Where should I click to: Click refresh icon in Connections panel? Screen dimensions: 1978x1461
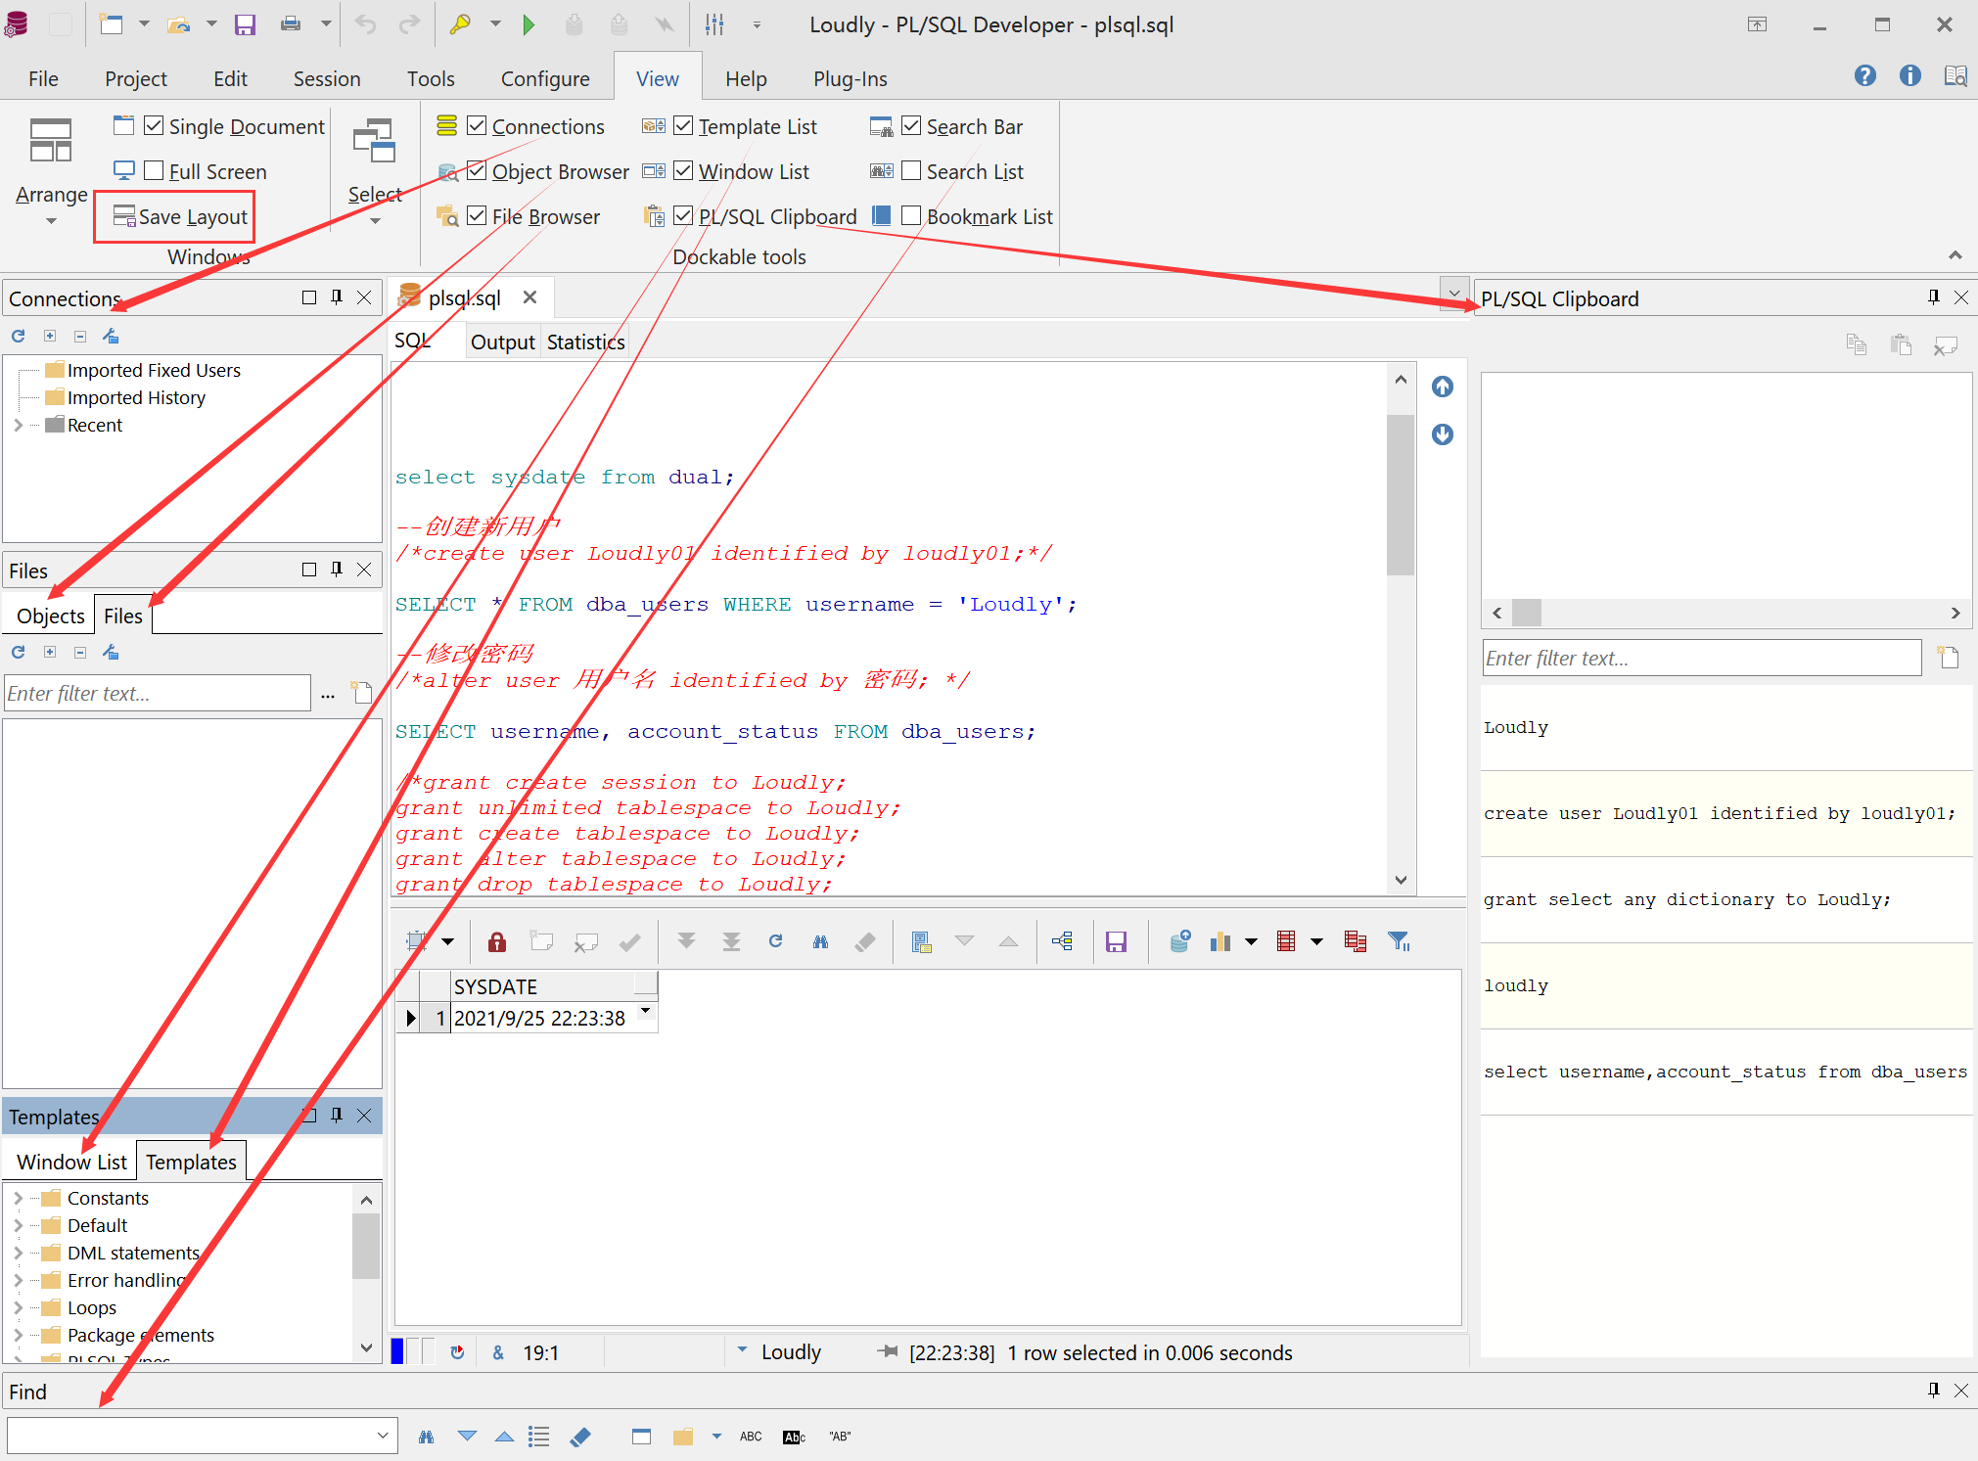point(19,336)
